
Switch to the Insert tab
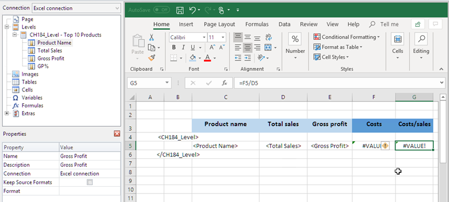(x=186, y=24)
